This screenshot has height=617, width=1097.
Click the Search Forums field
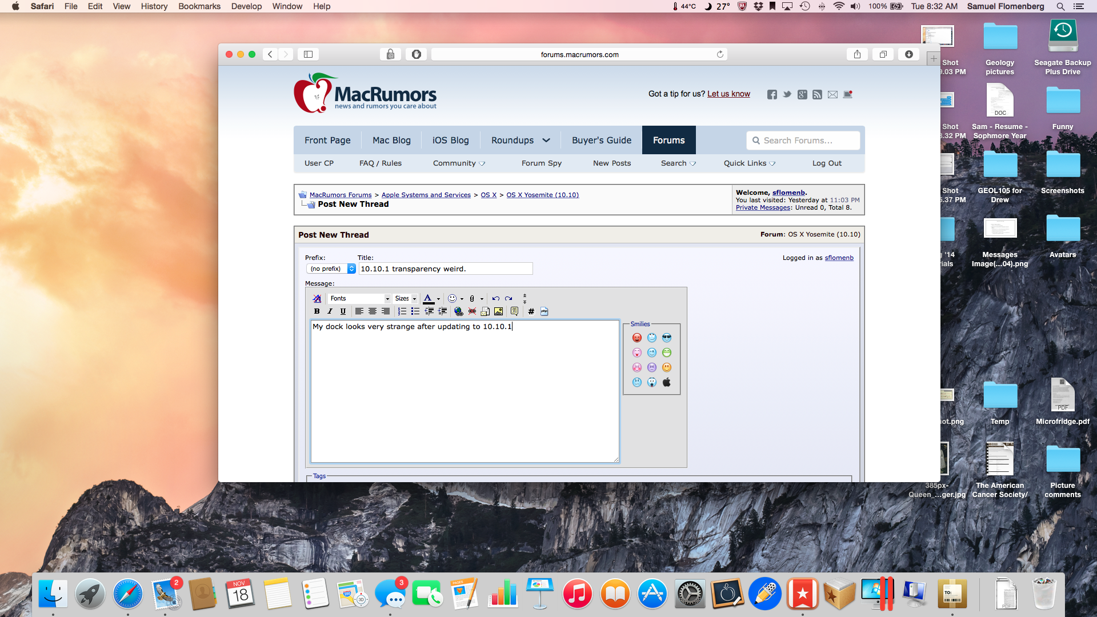pyautogui.click(x=803, y=140)
